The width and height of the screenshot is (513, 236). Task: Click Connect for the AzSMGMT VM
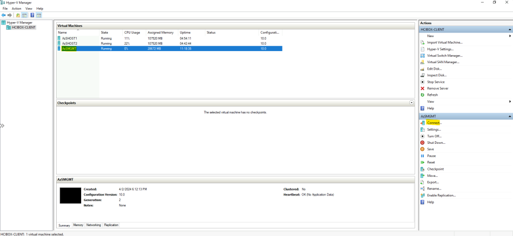pos(434,123)
